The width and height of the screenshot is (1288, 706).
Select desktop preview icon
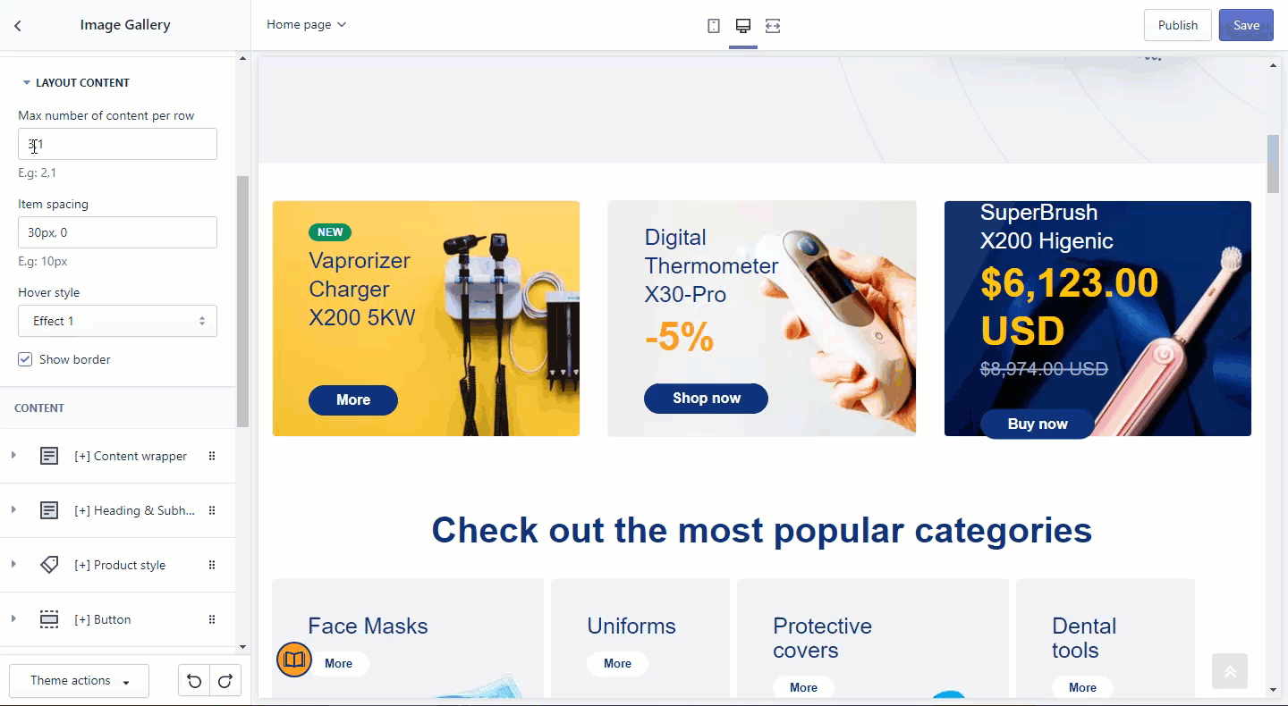coord(743,26)
